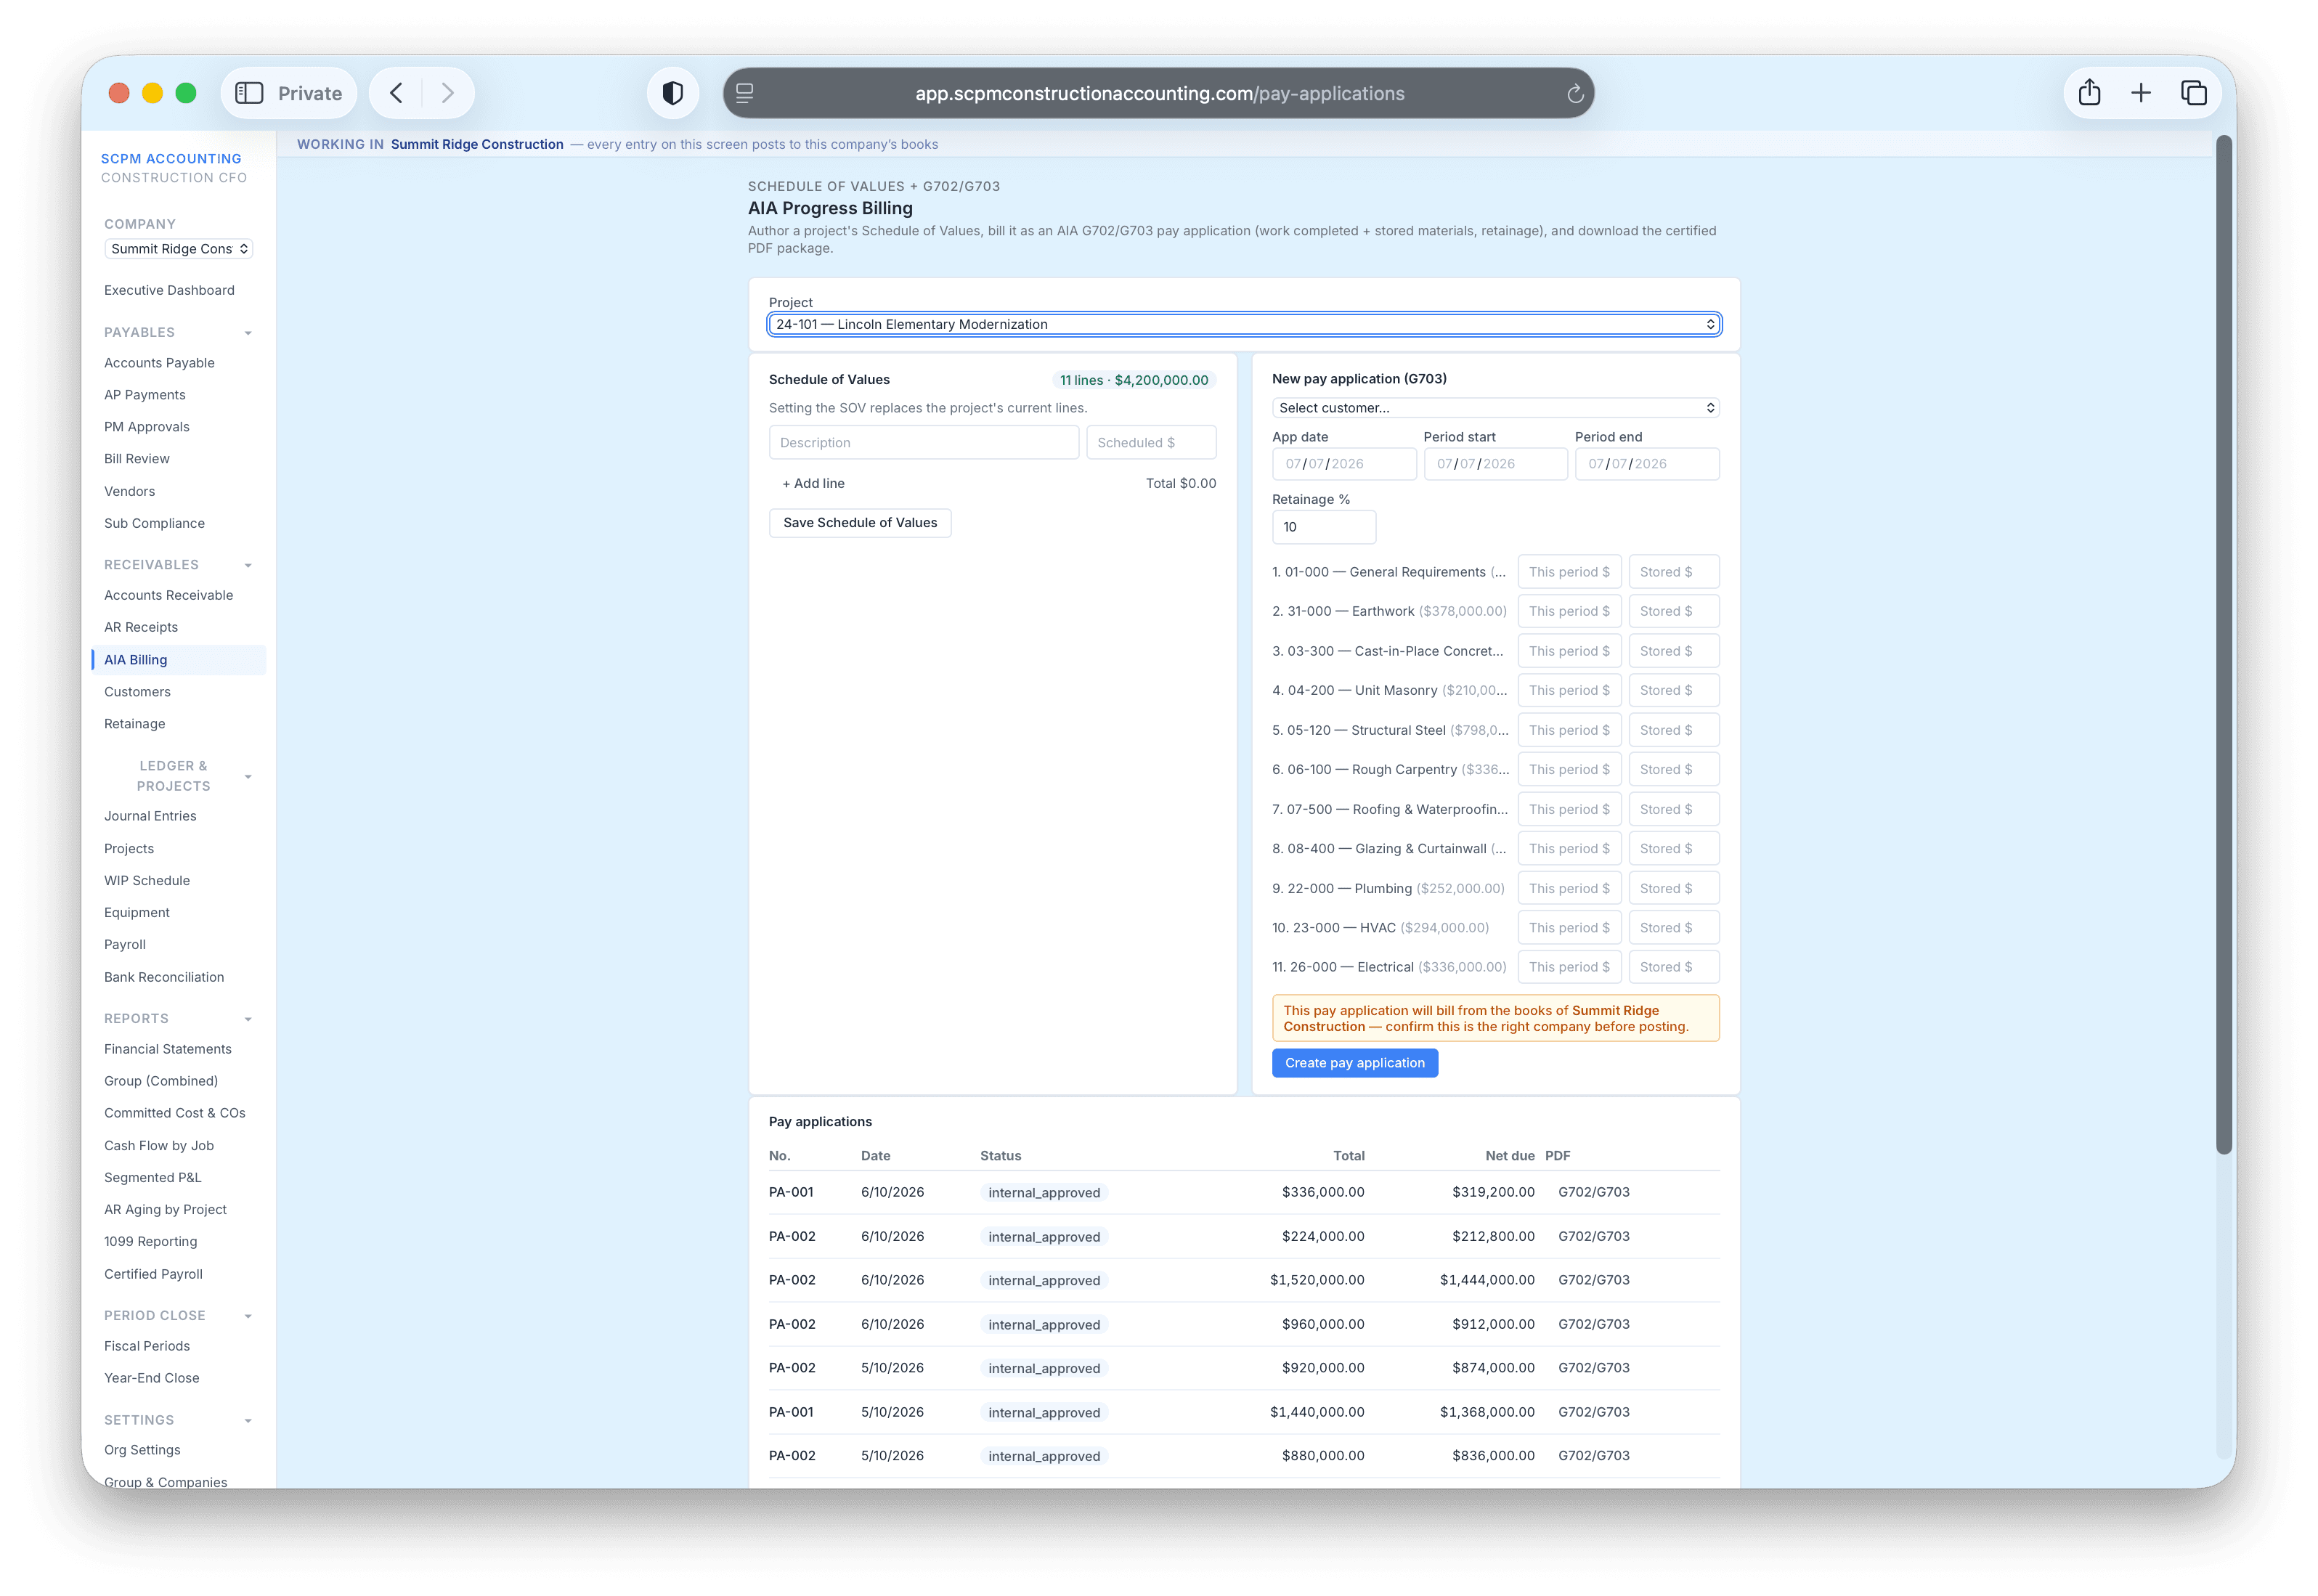Image resolution: width=2318 pixels, height=1596 pixels.
Task: Go to Bank Reconciliation
Action: [x=164, y=977]
